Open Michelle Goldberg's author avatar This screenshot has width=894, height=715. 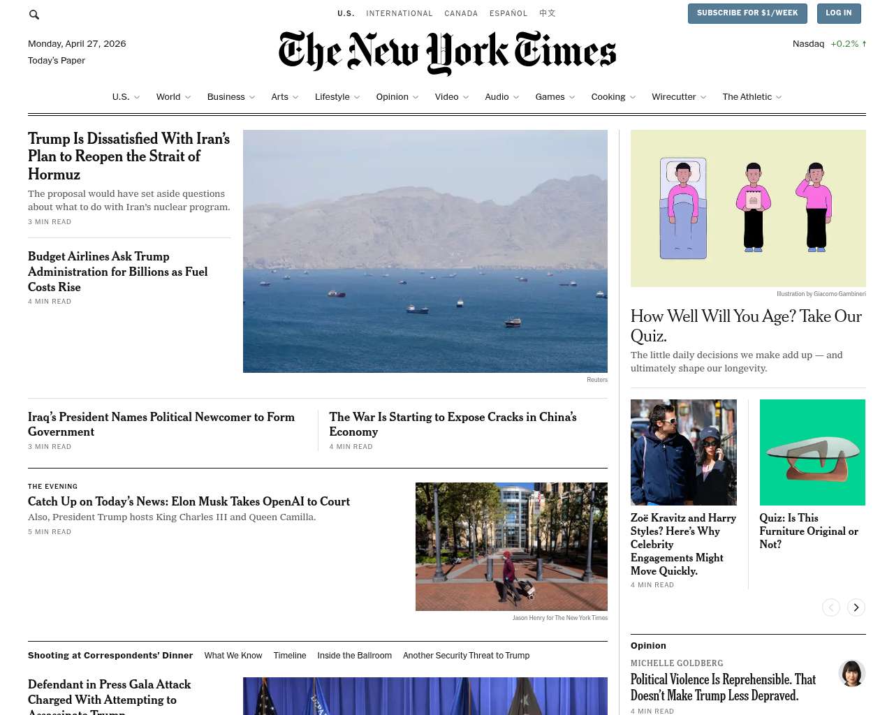tap(852, 673)
